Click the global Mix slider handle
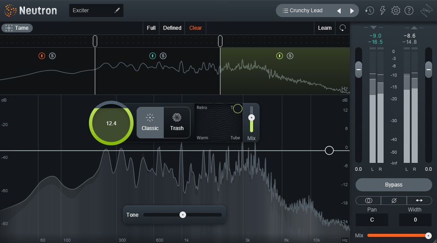437x243 pixels. [428, 236]
